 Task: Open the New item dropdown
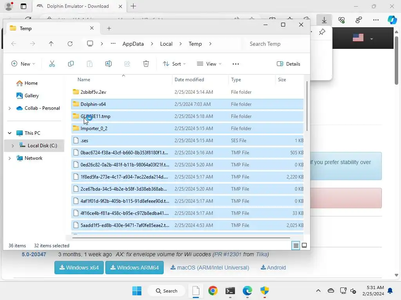pyautogui.click(x=23, y=64)
